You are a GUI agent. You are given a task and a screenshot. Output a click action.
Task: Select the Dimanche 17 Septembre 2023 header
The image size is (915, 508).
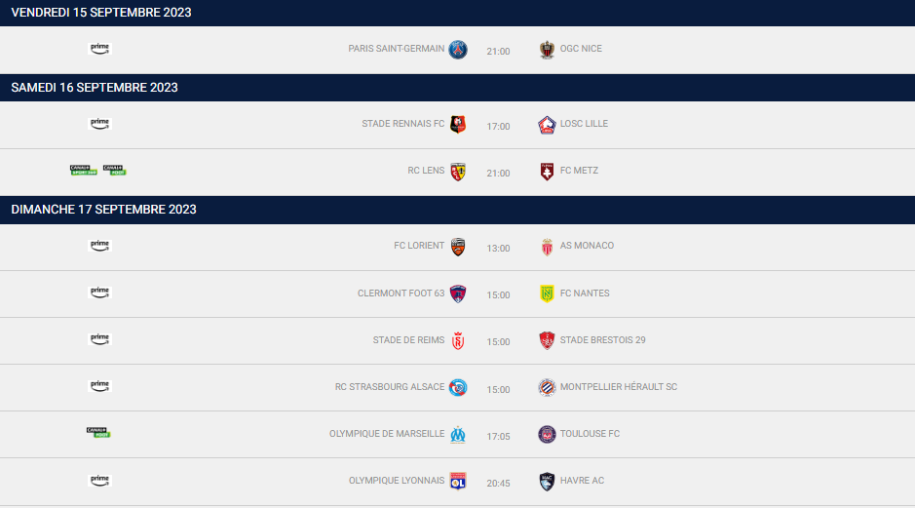point(104,210)
